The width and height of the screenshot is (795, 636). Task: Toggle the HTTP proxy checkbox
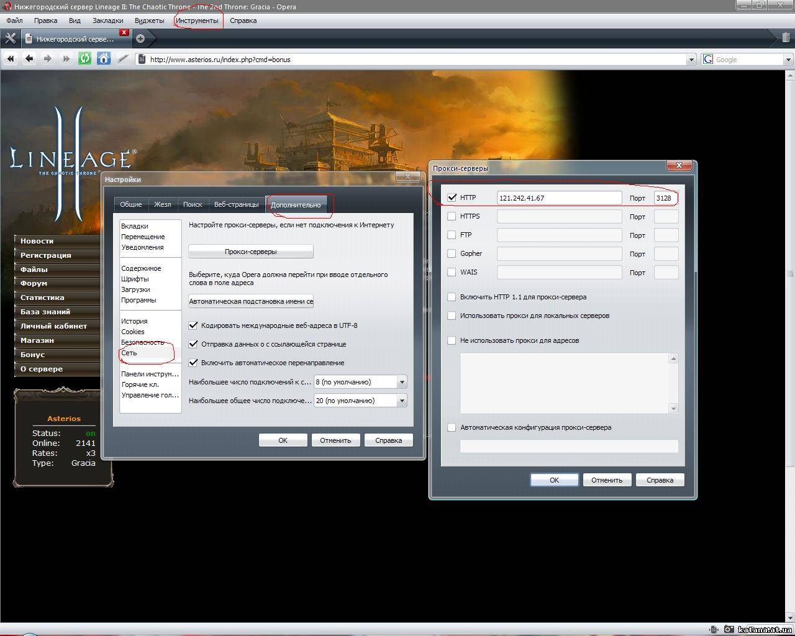pyautogui.click(x=452, y=198)
